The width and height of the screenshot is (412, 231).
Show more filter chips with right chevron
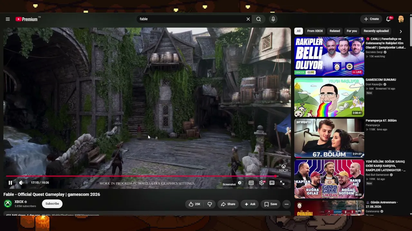coord(401,31)
